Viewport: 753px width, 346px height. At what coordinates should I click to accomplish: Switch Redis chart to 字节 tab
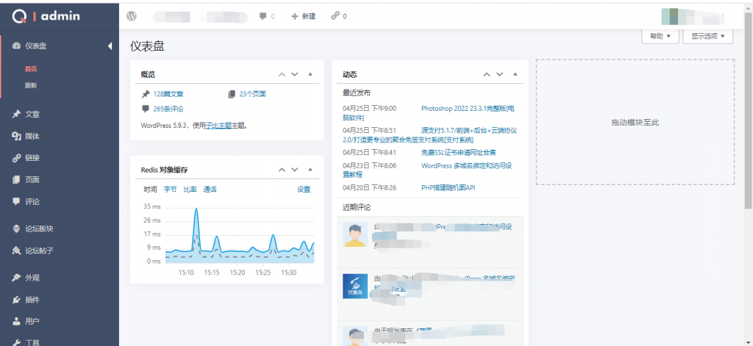click(x=170, y=189)
